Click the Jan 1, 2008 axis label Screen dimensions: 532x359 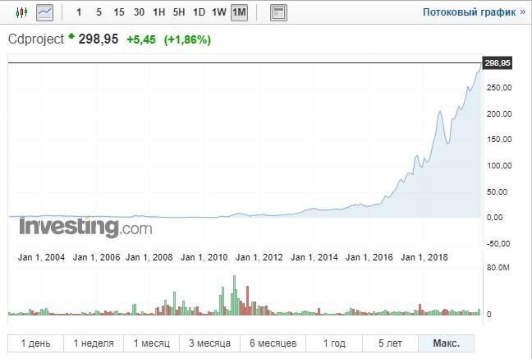(x=149, y=257)
